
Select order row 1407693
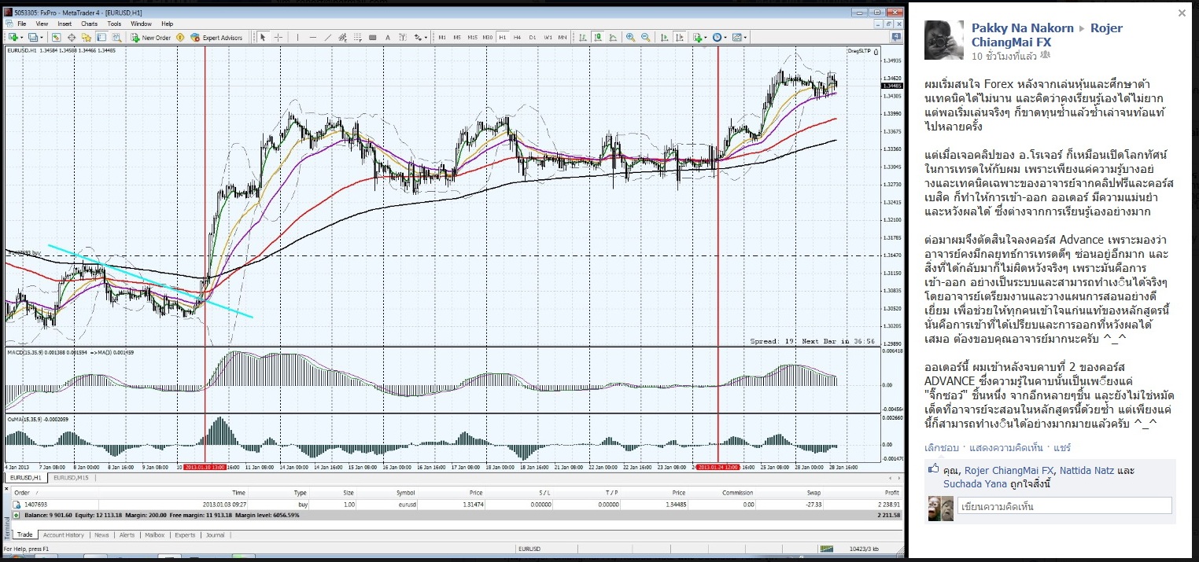tap(456, 505)
